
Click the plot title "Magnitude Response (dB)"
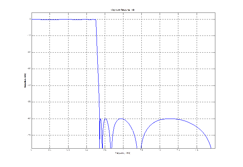click(x=123, y=10)
